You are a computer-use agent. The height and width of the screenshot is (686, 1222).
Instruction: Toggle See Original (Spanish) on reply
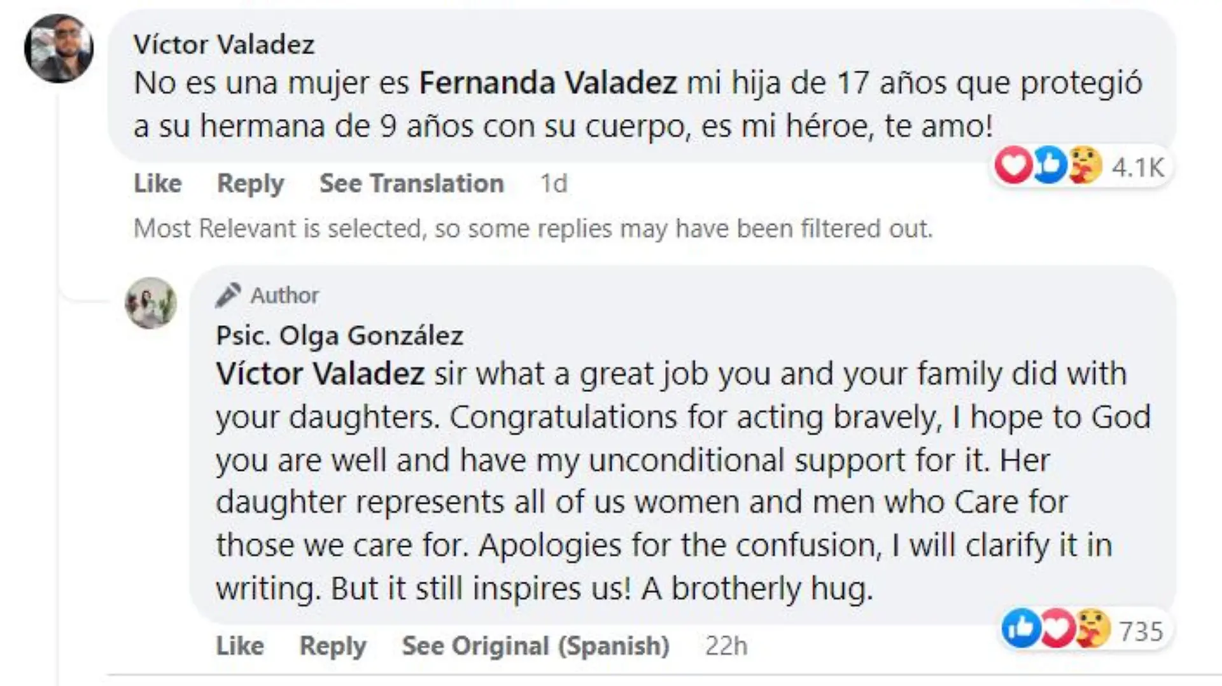(536, 646)
